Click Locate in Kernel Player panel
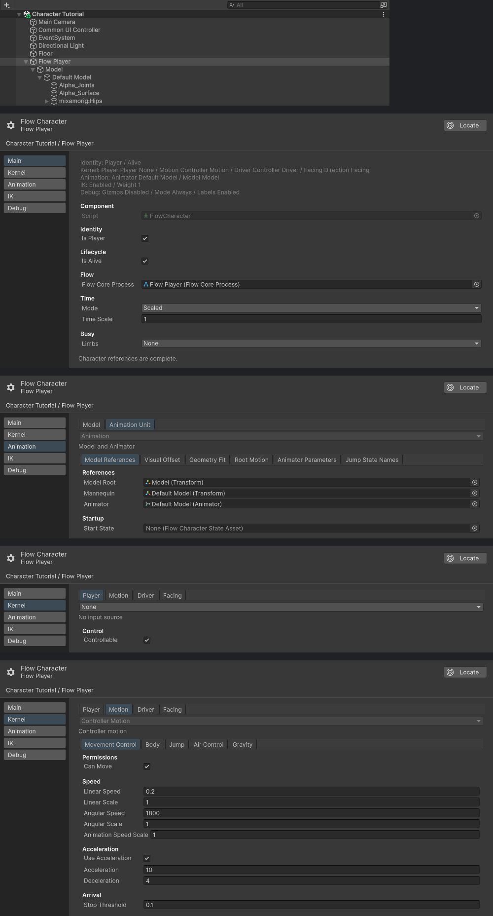 pyautogui.click(x=465, y=558)
